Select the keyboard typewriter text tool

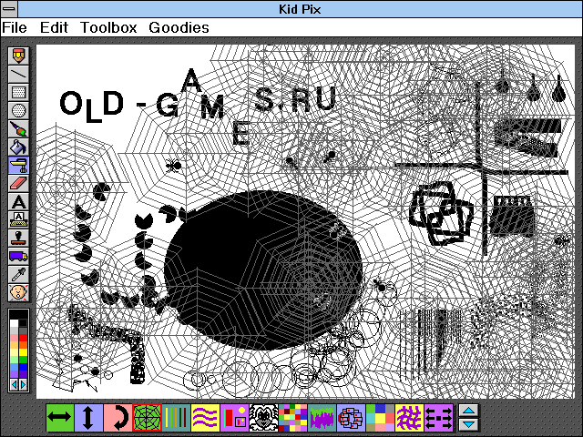[x=18, y=220]
